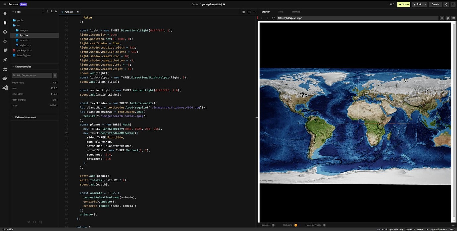Click the Share button
This screenshot has width=457, height=231.
coord(403,4)
